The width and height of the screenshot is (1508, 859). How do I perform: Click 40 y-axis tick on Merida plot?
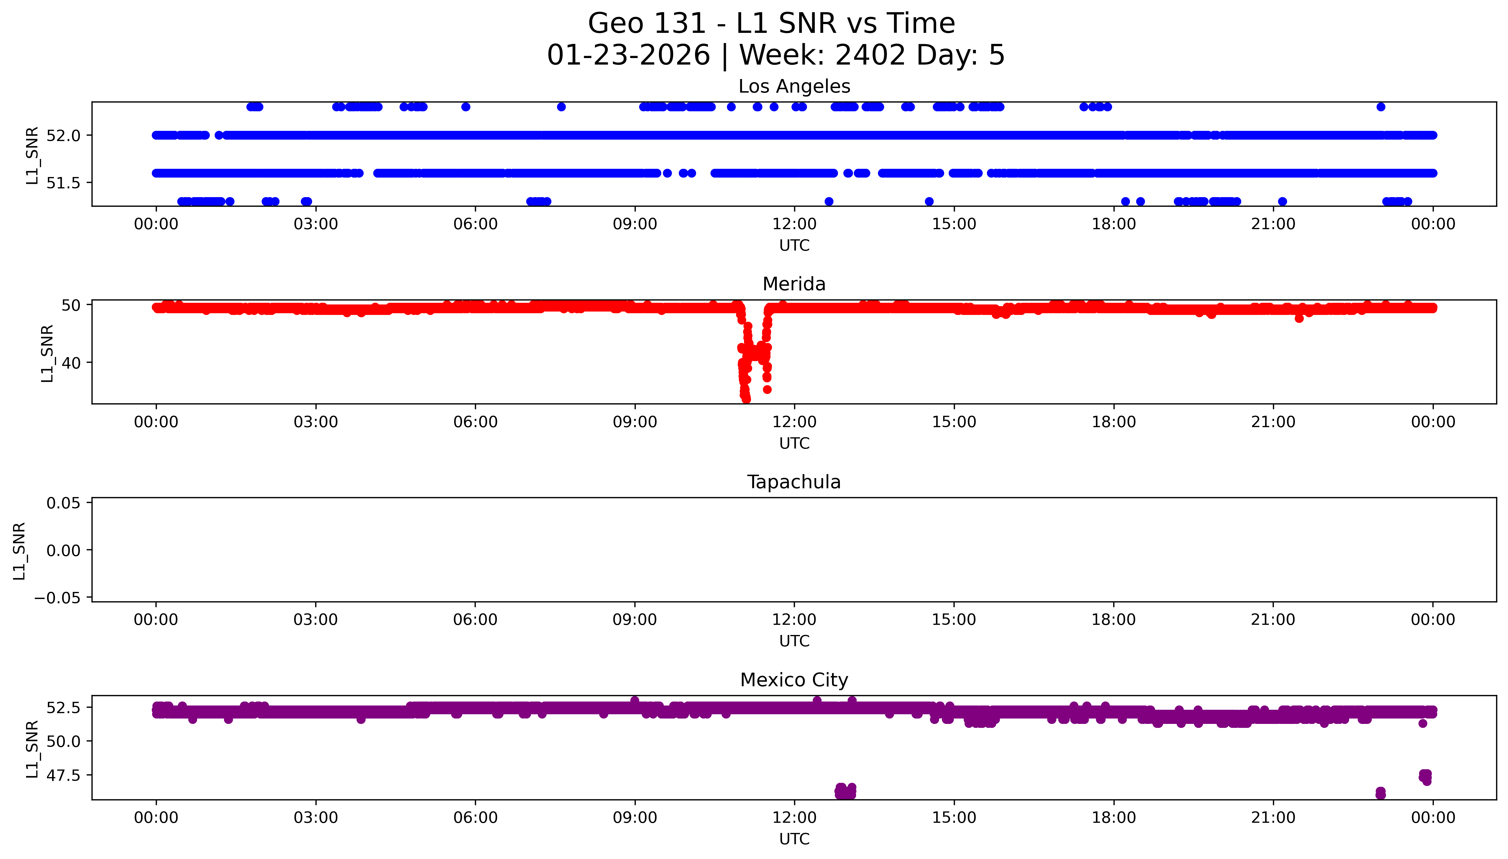tap(71, 363)
